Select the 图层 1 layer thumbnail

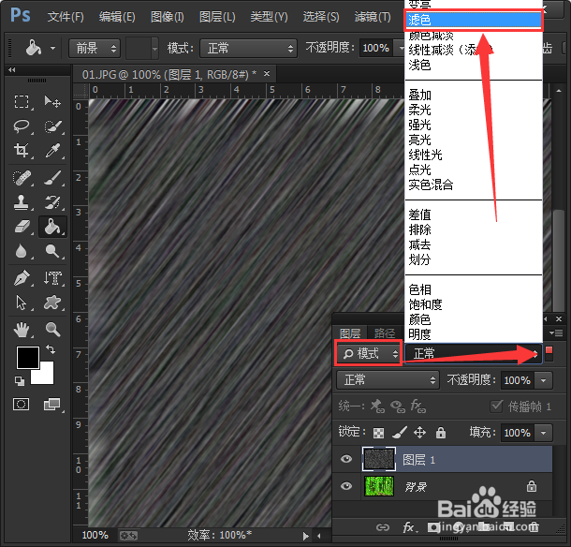coord(379,459)
